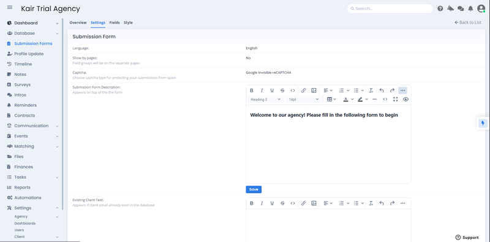Open the Style tab
This screenshot has width=490, height=242.
128,23
